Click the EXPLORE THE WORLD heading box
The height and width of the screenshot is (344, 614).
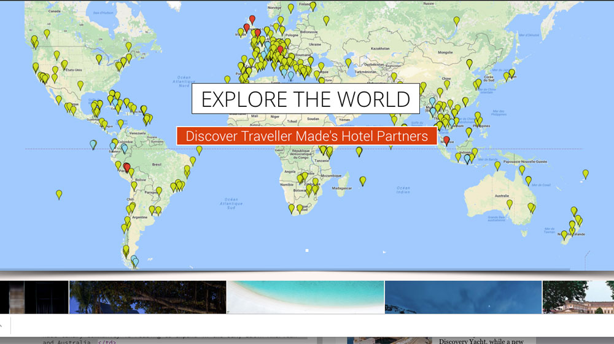(x=306, y=99)
